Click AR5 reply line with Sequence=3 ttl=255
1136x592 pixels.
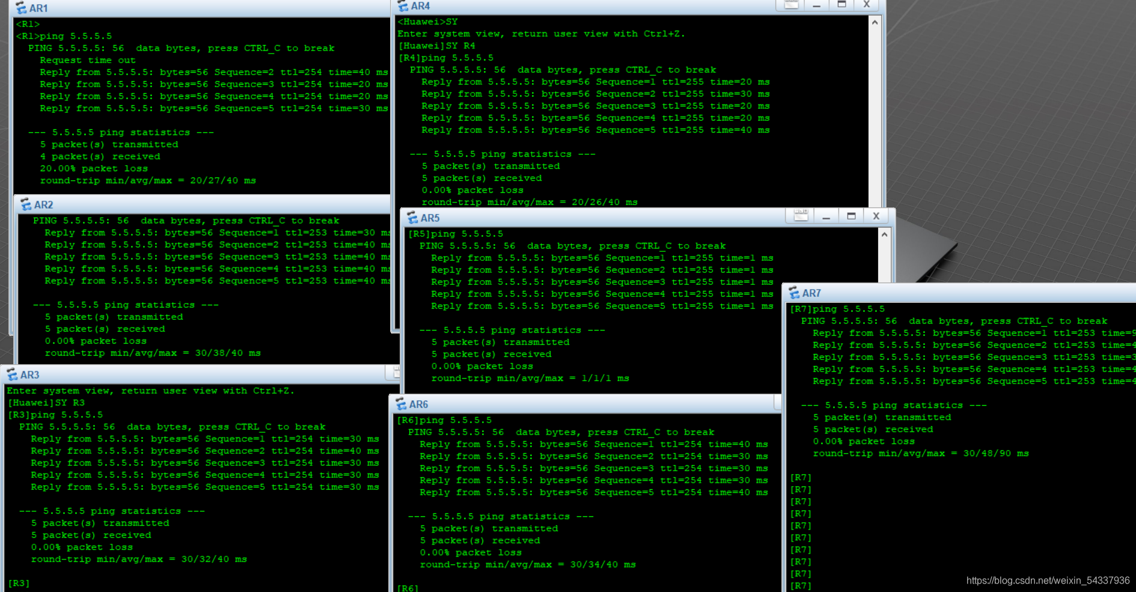coord(602,282)
